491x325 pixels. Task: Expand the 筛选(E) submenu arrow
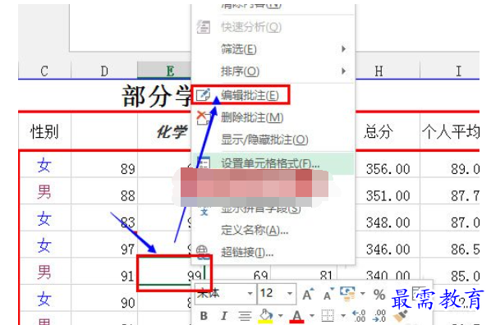coord(344,49)
